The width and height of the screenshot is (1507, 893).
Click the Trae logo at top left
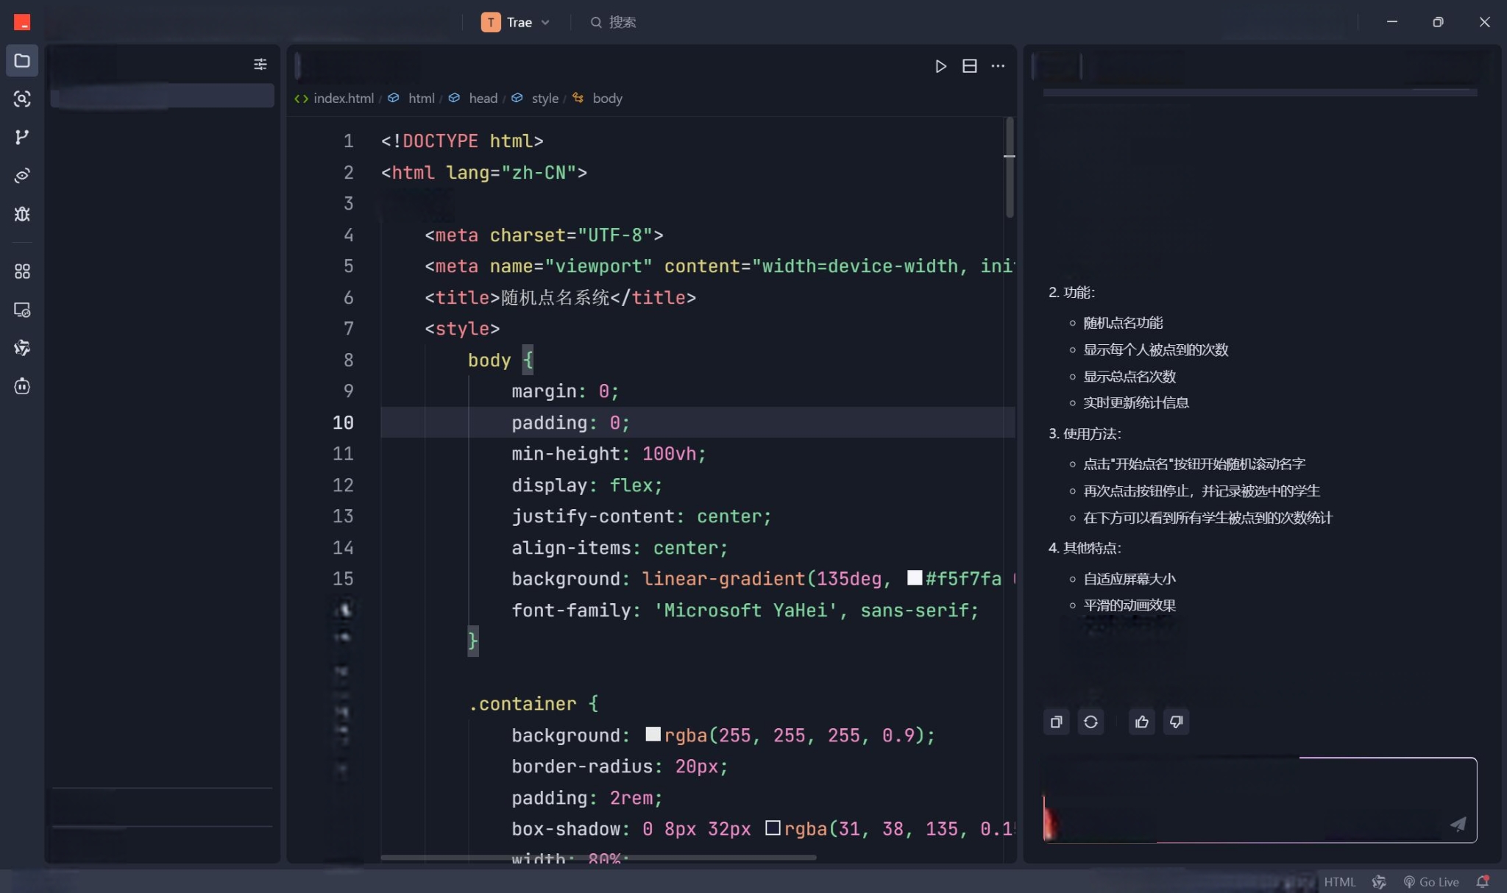tap(22, 22)
